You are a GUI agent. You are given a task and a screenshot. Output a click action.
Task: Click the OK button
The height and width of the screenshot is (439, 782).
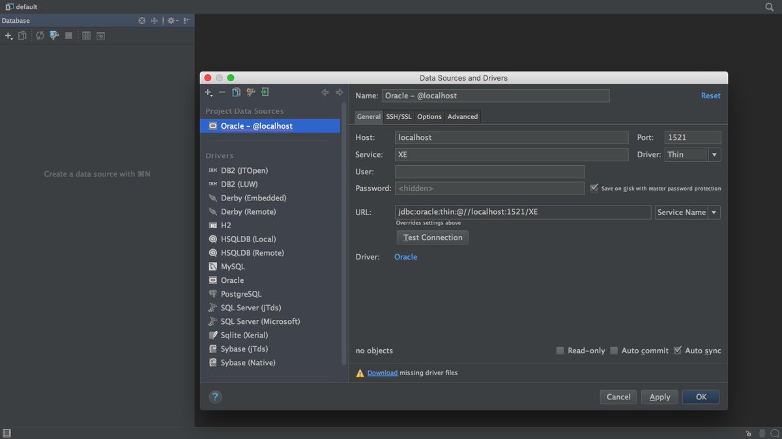(701, 397)
